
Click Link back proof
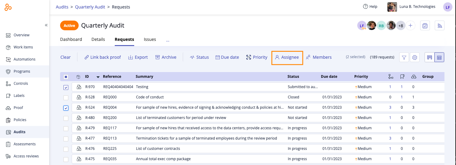click(103, 57)
